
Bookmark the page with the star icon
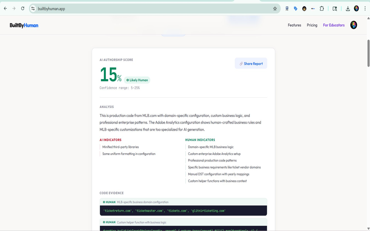pyautogui.click(x=275, y=8)
